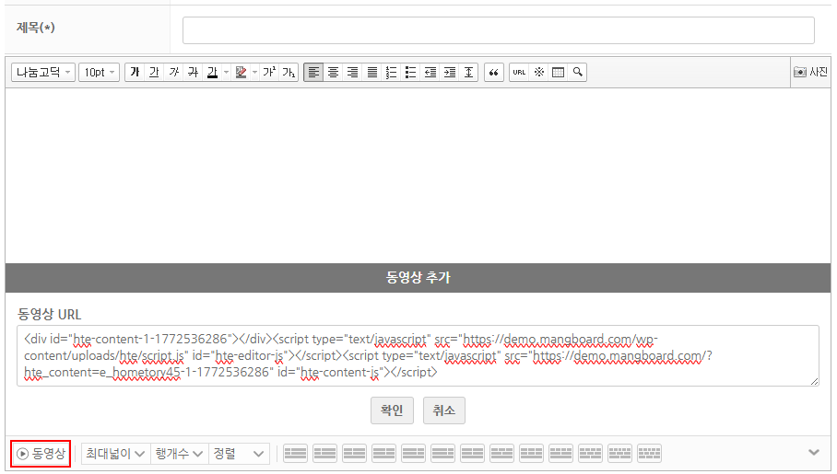Open the 최대넓이 dropdown
Screen dimensions: 837x474
tap(116, 454)
